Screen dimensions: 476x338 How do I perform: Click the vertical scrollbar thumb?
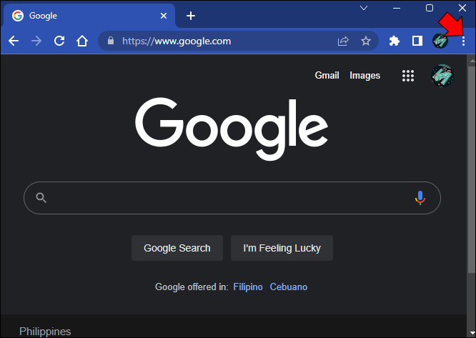click(x=472, y=169)
